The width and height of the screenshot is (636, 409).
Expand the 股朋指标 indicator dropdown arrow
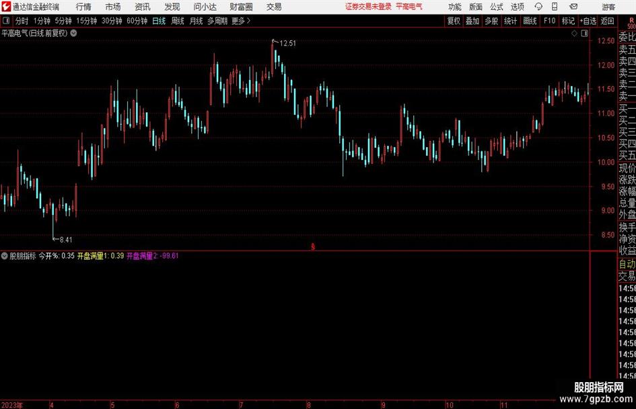click(5, 255)
